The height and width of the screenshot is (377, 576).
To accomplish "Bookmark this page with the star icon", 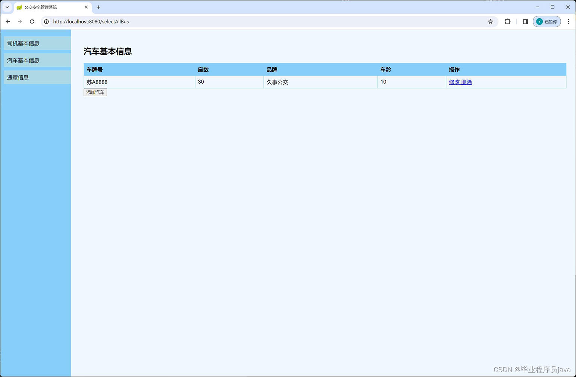I will pyautogui.click(x=491, y=22).
